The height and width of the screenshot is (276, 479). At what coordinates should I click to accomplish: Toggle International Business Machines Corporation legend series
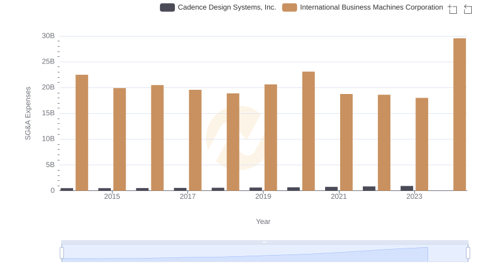click(x=362, y=7)
